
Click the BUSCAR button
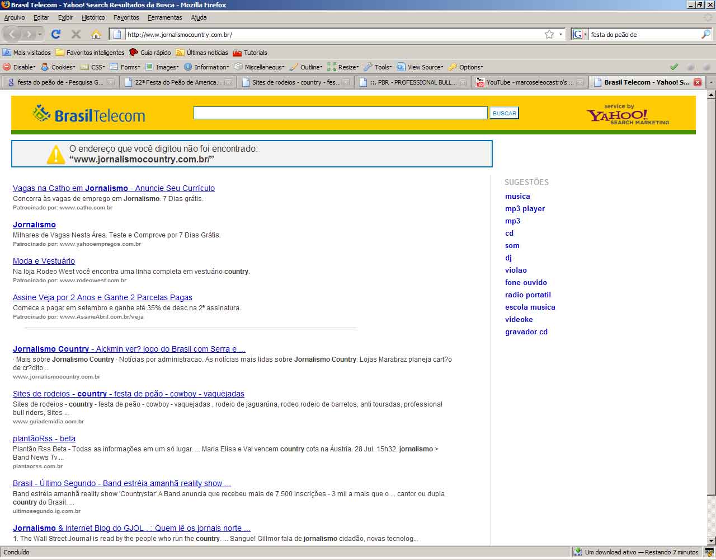tap(504, 113)
